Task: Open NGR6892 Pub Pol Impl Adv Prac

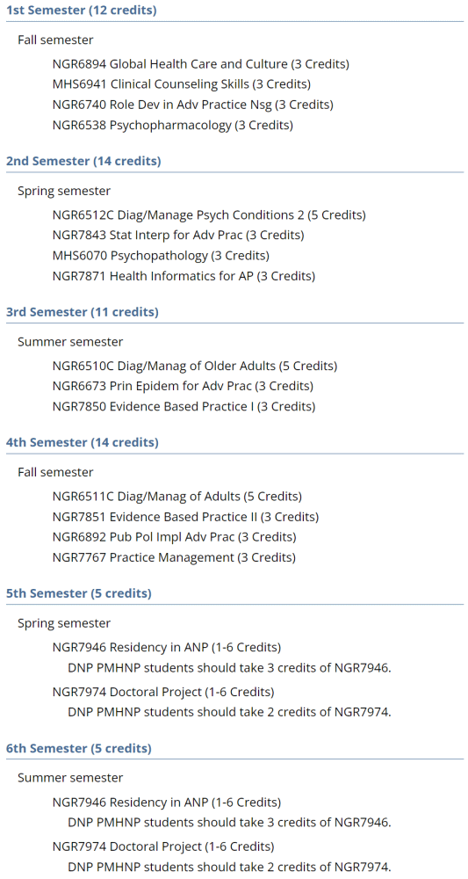Action: coord(174,537)
